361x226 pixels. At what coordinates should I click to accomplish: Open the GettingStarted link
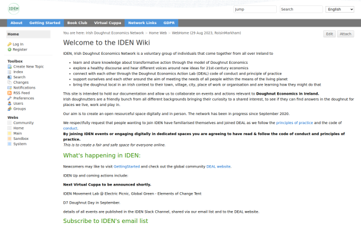click(126, 166)
